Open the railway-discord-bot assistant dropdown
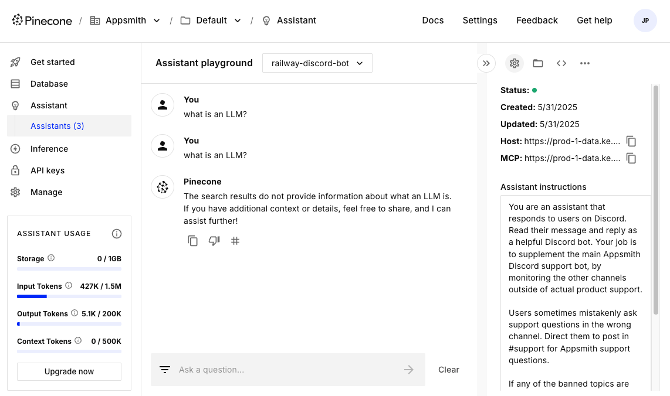670x396 pixels. click(317, 63)
